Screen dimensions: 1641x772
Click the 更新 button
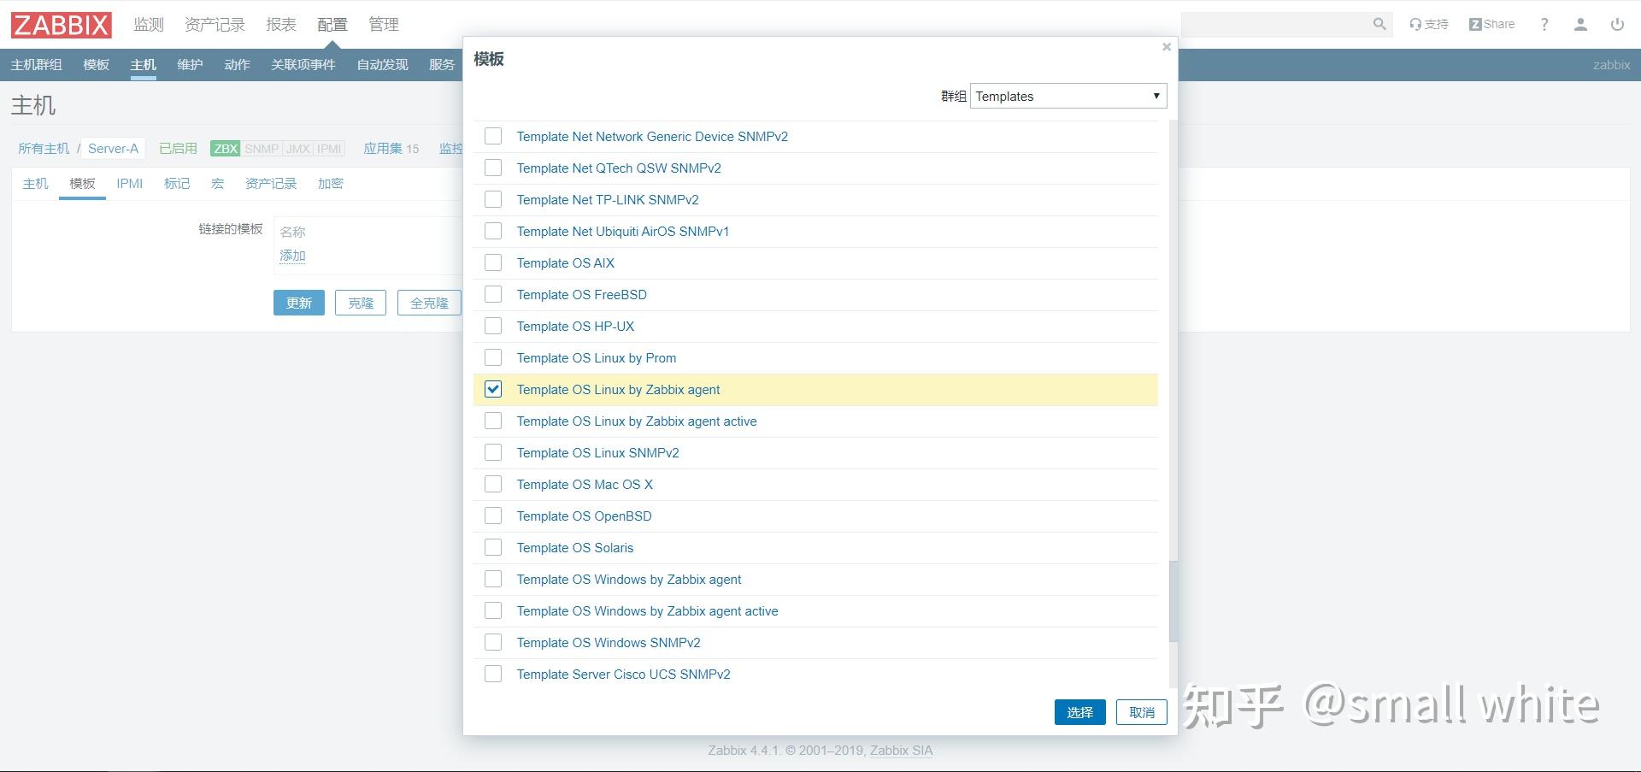pyautogui.click(x=299, y=303)
